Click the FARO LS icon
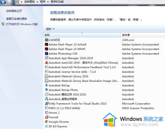 click(47, 108)
